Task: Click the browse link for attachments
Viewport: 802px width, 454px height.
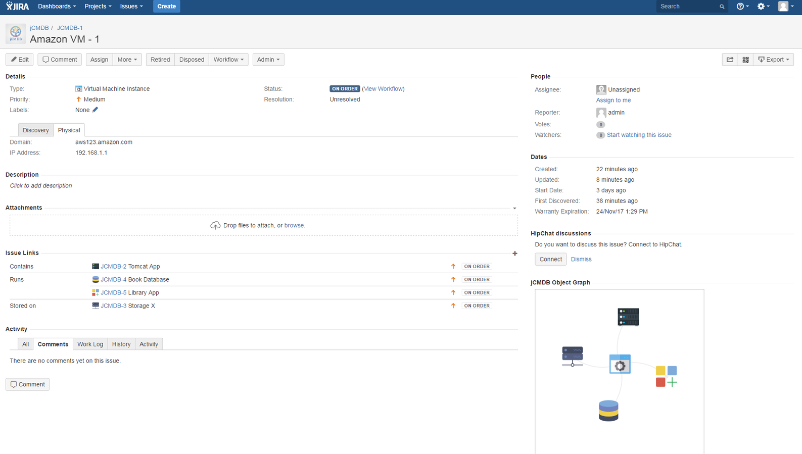Action: (294, 225)
